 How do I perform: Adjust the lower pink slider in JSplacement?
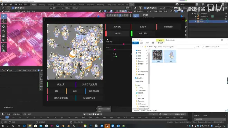point(115,50)
